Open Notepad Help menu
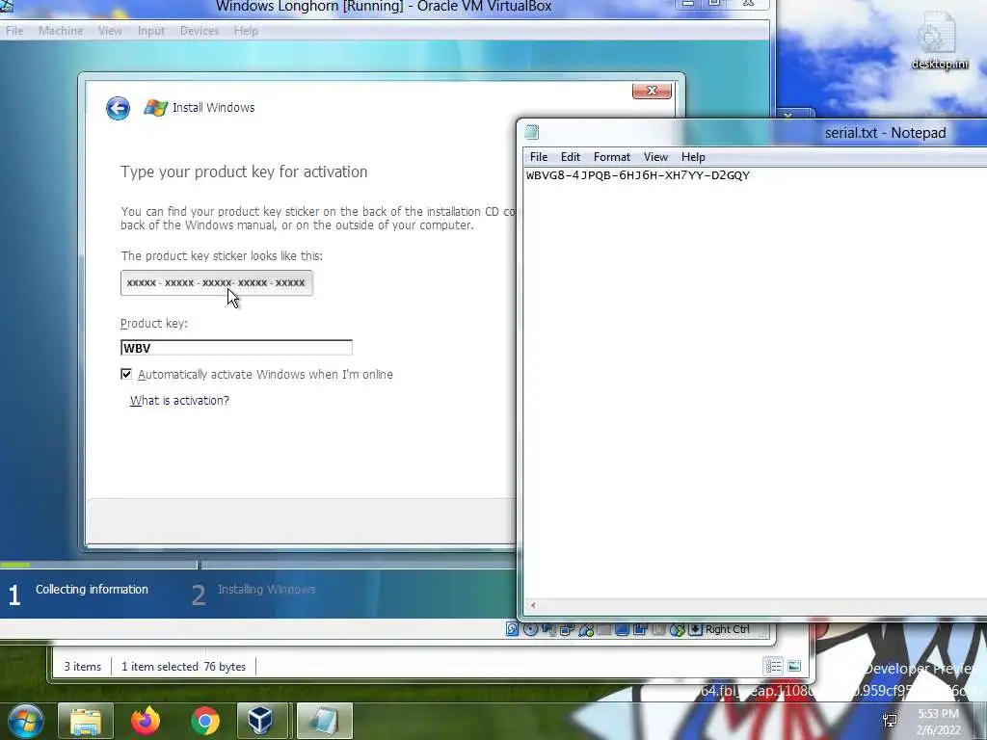The width and height of the screenshot is (987, 740). (x=693, y=157)
